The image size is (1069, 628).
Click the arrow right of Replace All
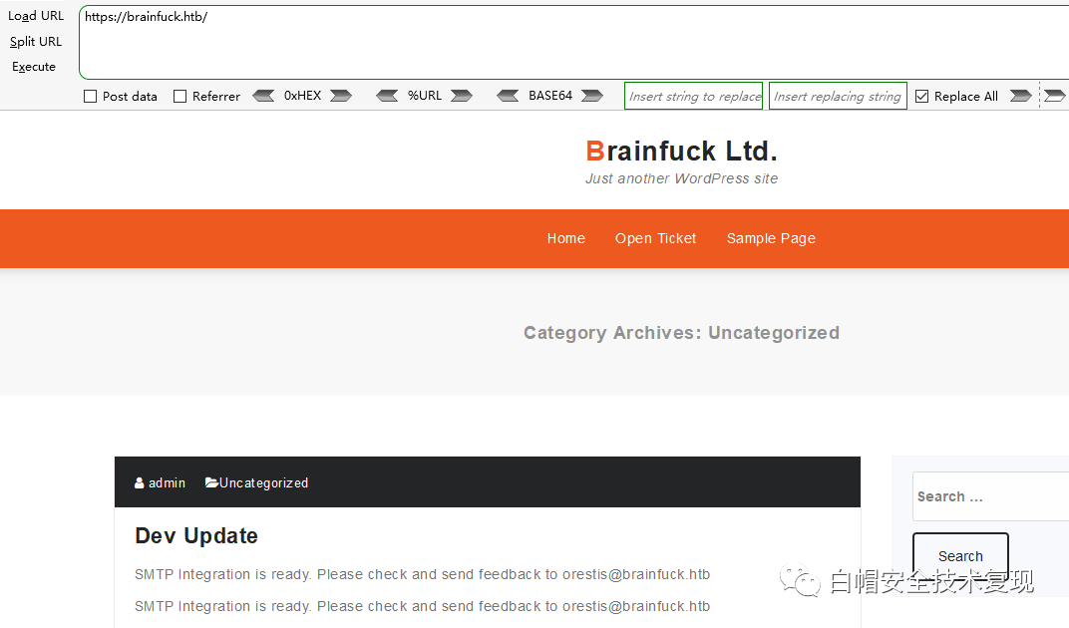[x=1020, y=96]
